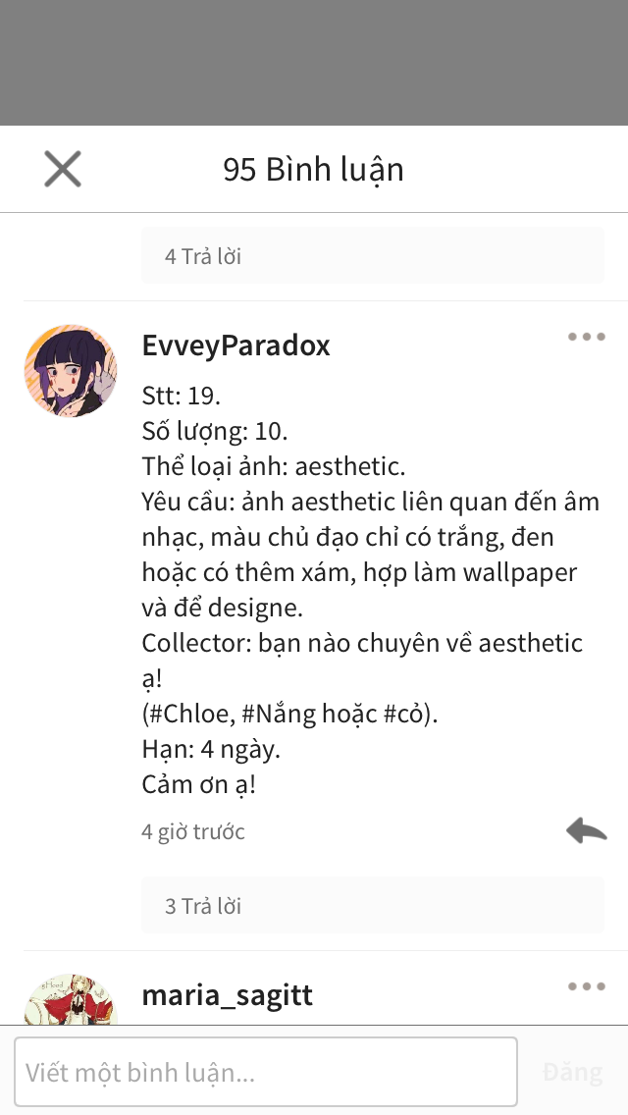Open the maria_sagitt username link
Screen dimensions: 628x1115
[228, 995]
